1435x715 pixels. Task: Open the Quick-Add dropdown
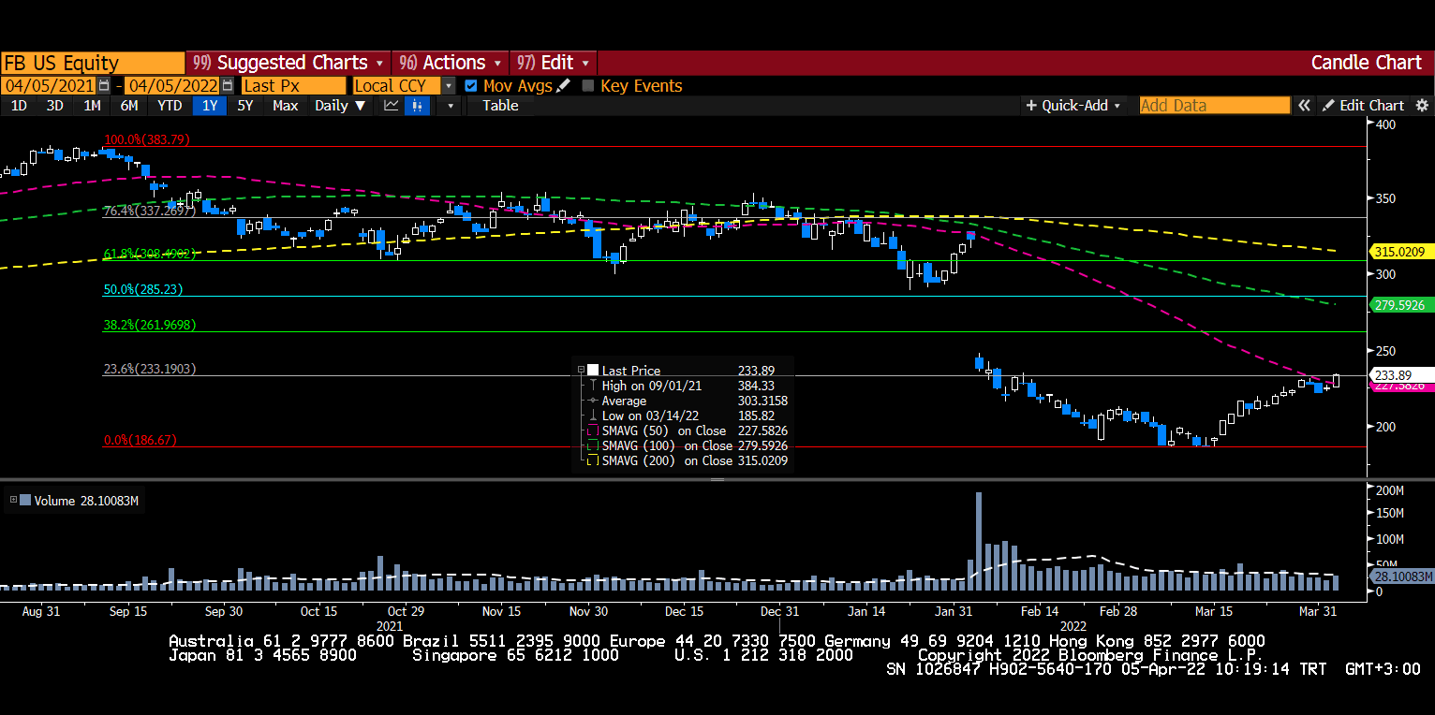(x=1073, y=106)
